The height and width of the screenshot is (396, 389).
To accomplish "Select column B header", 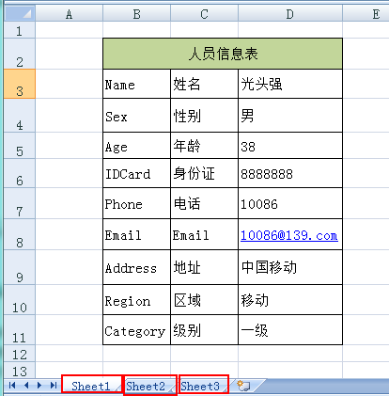I will pos(136,14).
